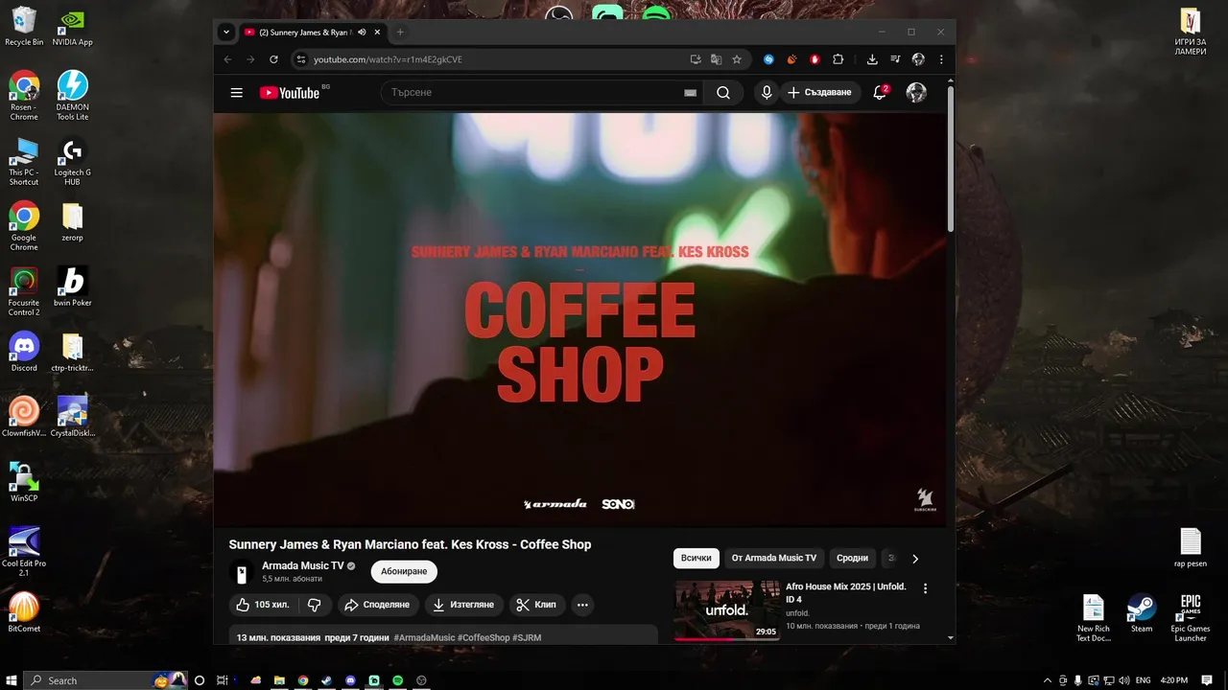Click the Coffee Shop video player

pyautogui.click(x=579, y=320)
